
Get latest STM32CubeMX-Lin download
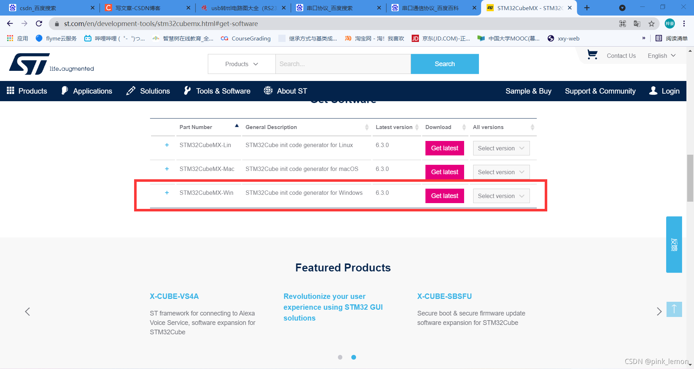point(445,148)
